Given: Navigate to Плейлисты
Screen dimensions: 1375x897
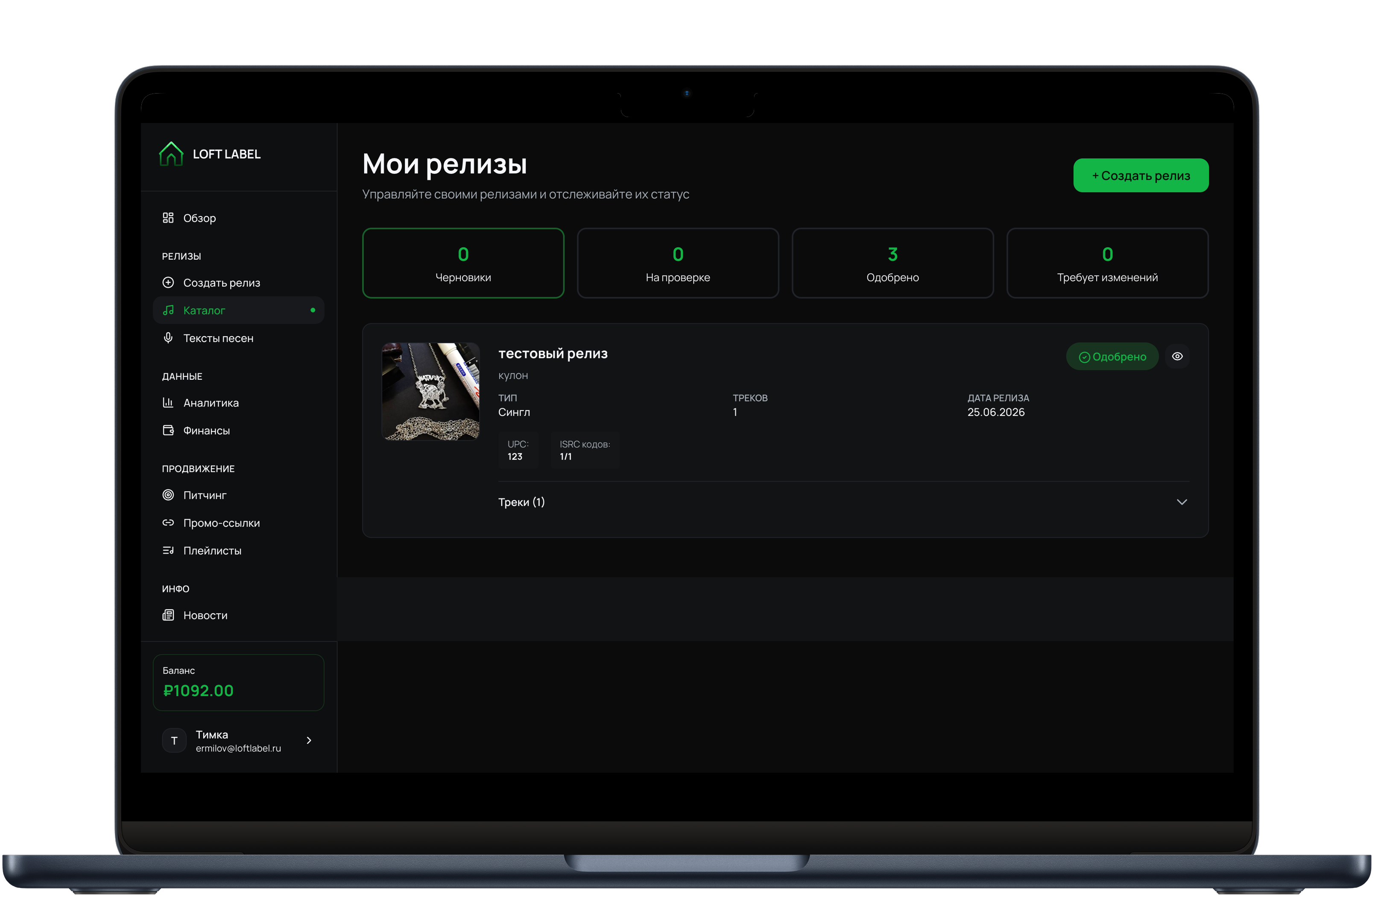Looking at the screenshot, I should (x=239, y=551).
